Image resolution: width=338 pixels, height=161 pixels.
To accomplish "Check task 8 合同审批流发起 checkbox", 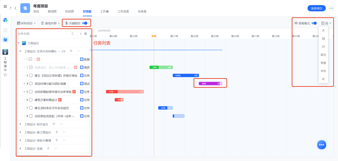I will tap(31, 116).
